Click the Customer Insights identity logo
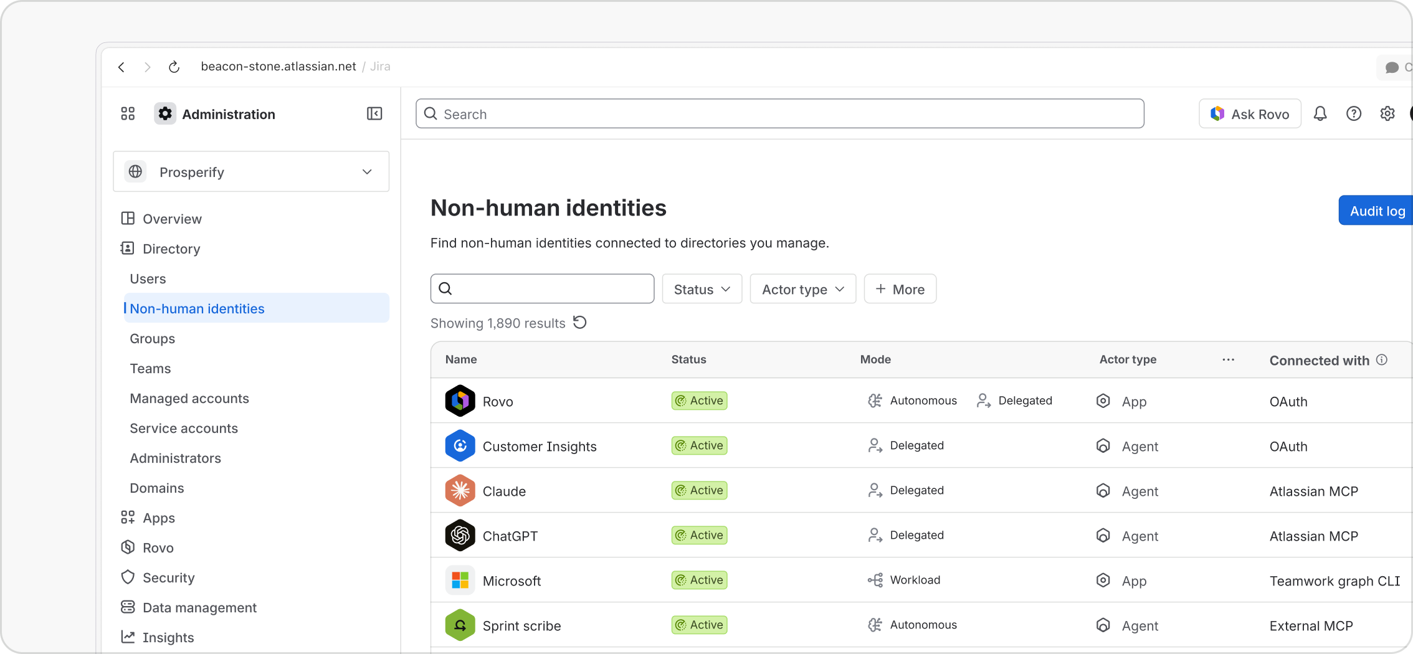The width and height of the screenshot is (1413, 654). click(460, 445)
